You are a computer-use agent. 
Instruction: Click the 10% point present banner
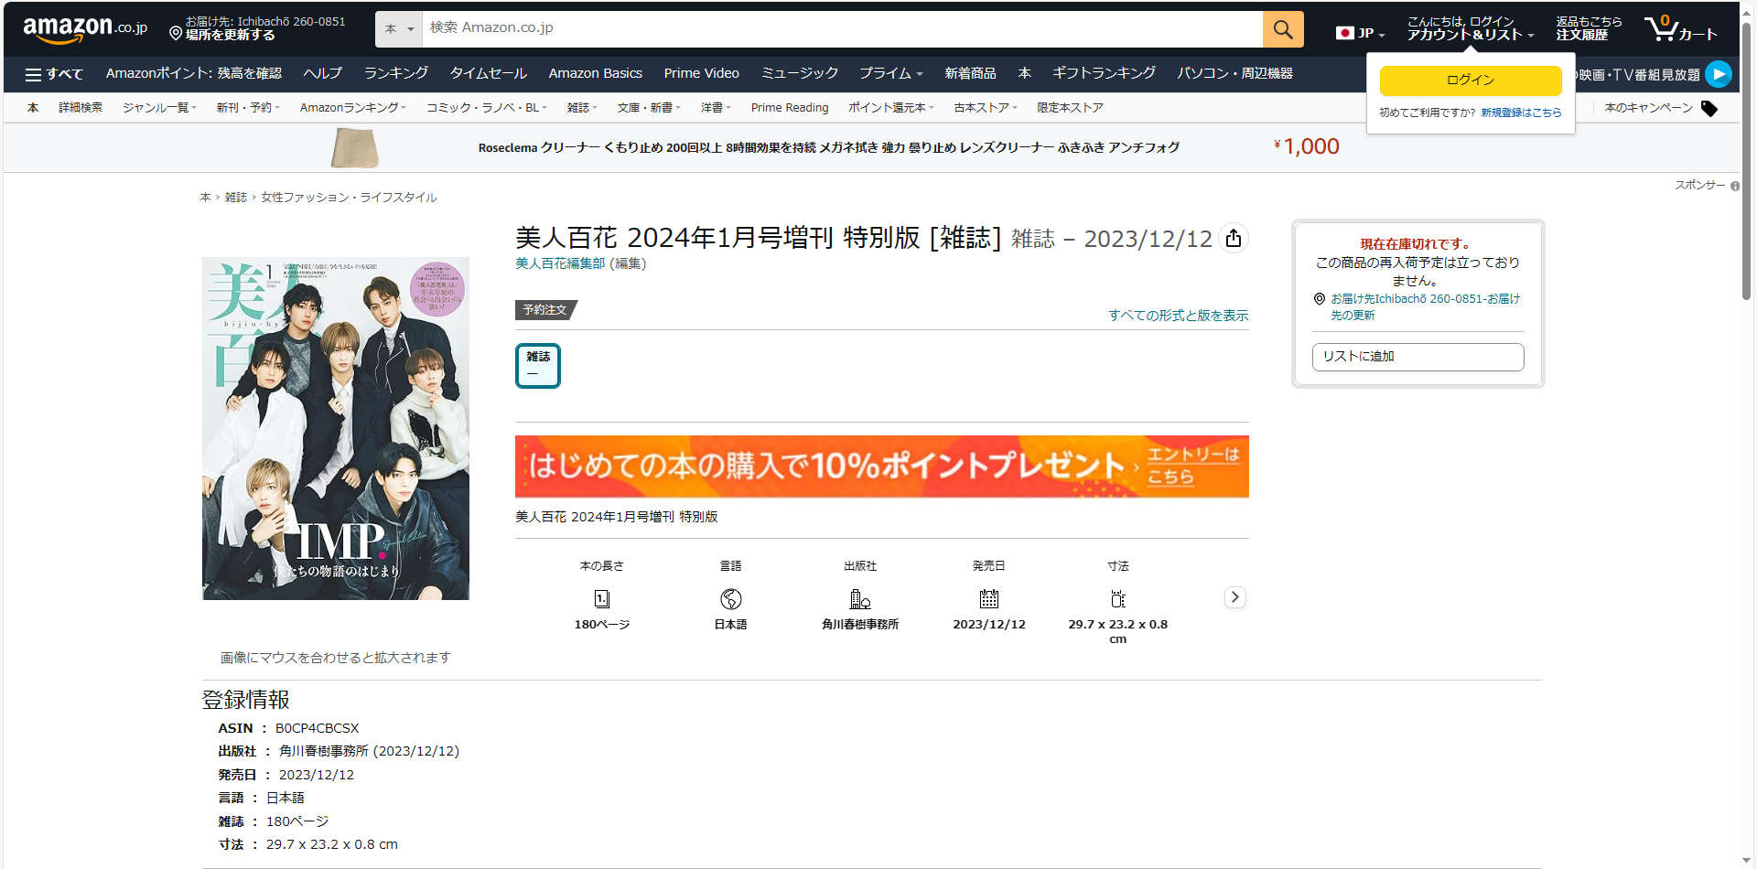[x=882, y=467]
